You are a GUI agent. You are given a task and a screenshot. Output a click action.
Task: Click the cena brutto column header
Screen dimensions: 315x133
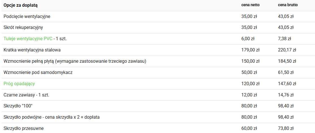(288, 5)
